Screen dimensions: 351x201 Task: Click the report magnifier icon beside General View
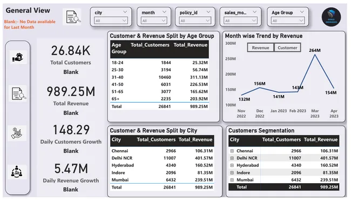(x=72, y=17)
